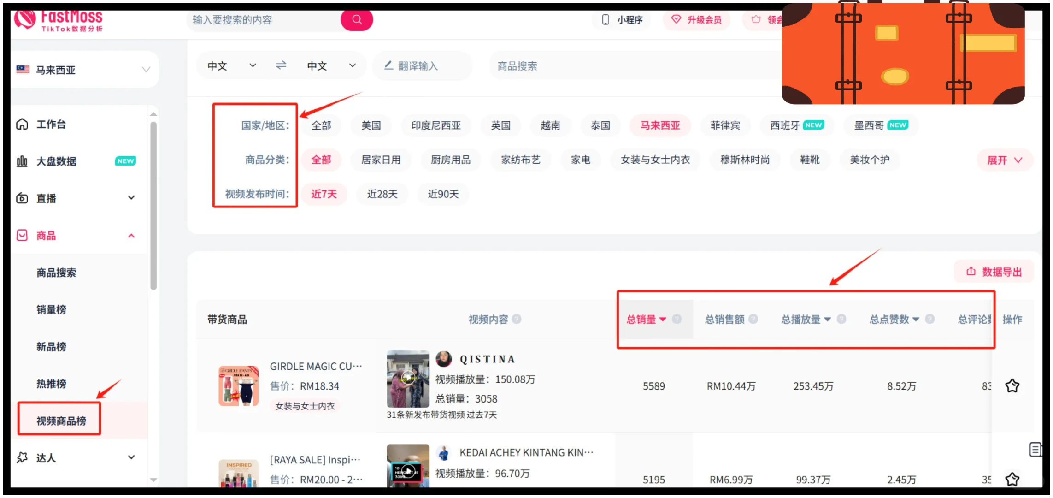The width and height of the screenshot is (1053, 498).
Task: Open help tooltip beside 总播放量
Action: pos(841,319)
